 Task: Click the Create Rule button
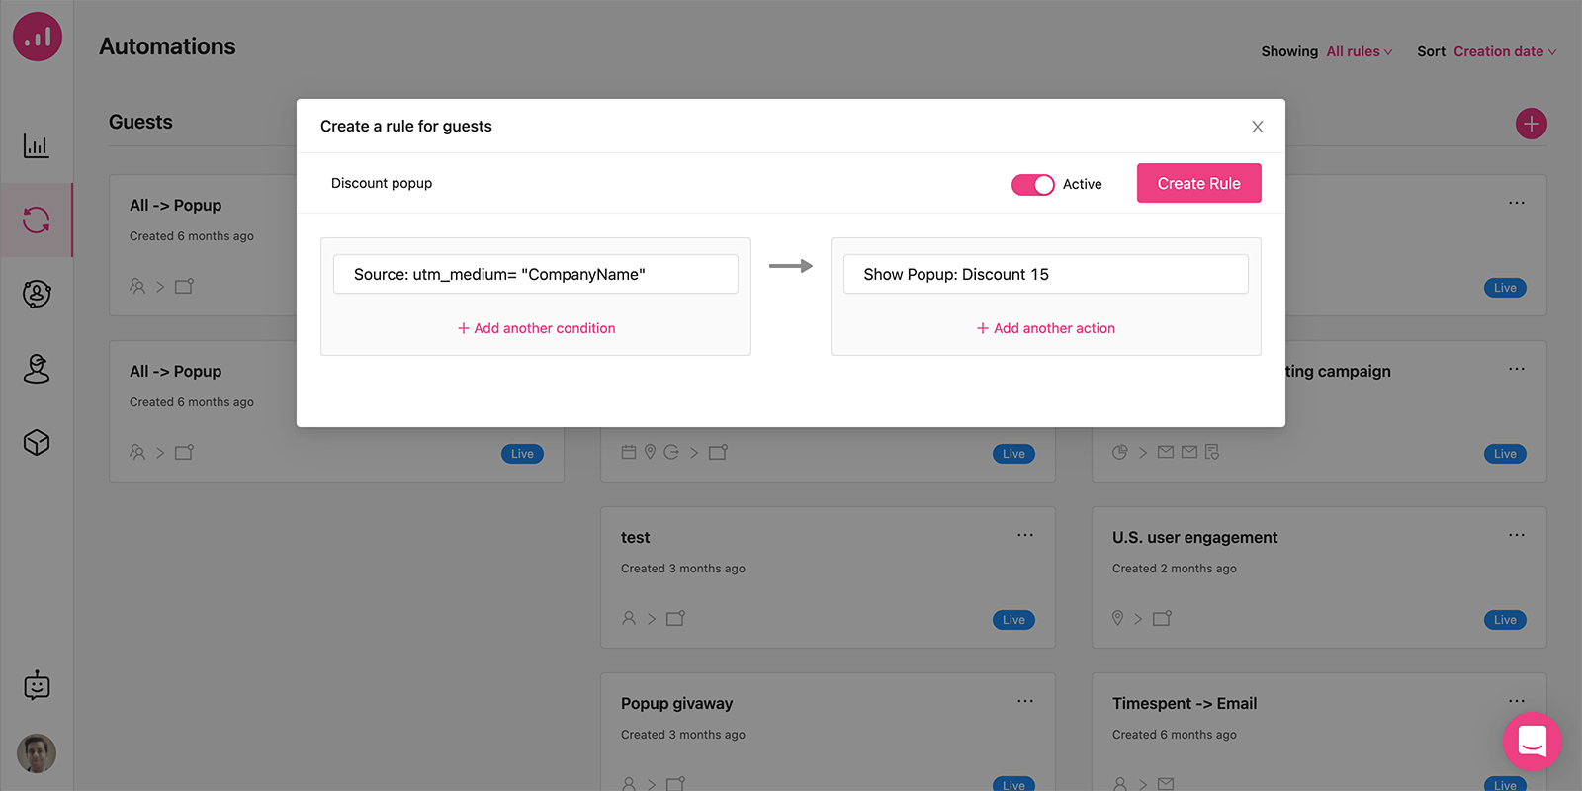point(1198,183)
